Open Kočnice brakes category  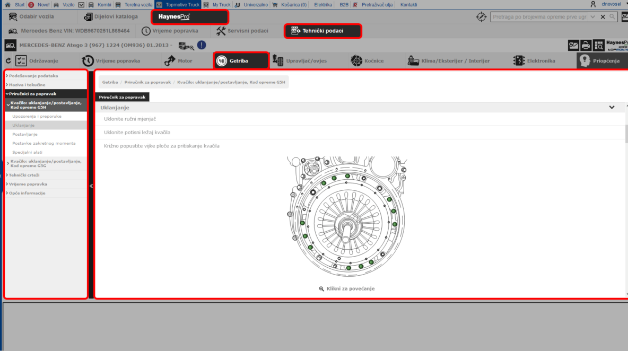point(367,61)
